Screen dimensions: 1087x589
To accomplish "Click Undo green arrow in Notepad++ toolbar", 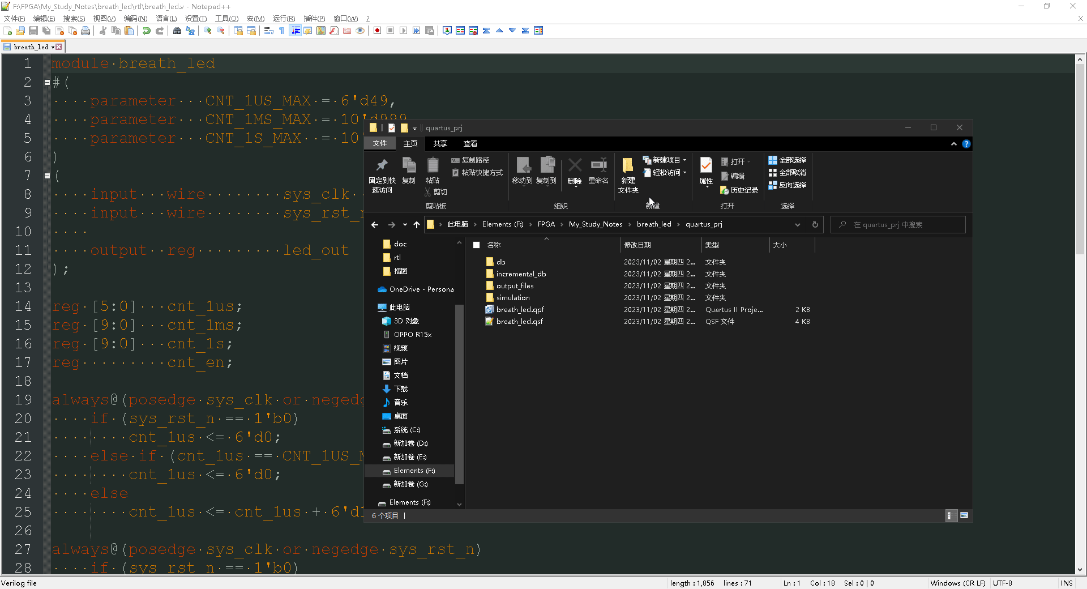I will tap(147, 31).
